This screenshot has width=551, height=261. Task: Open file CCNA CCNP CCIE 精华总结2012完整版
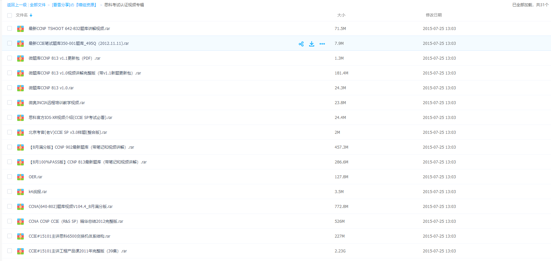coord(76,221)
